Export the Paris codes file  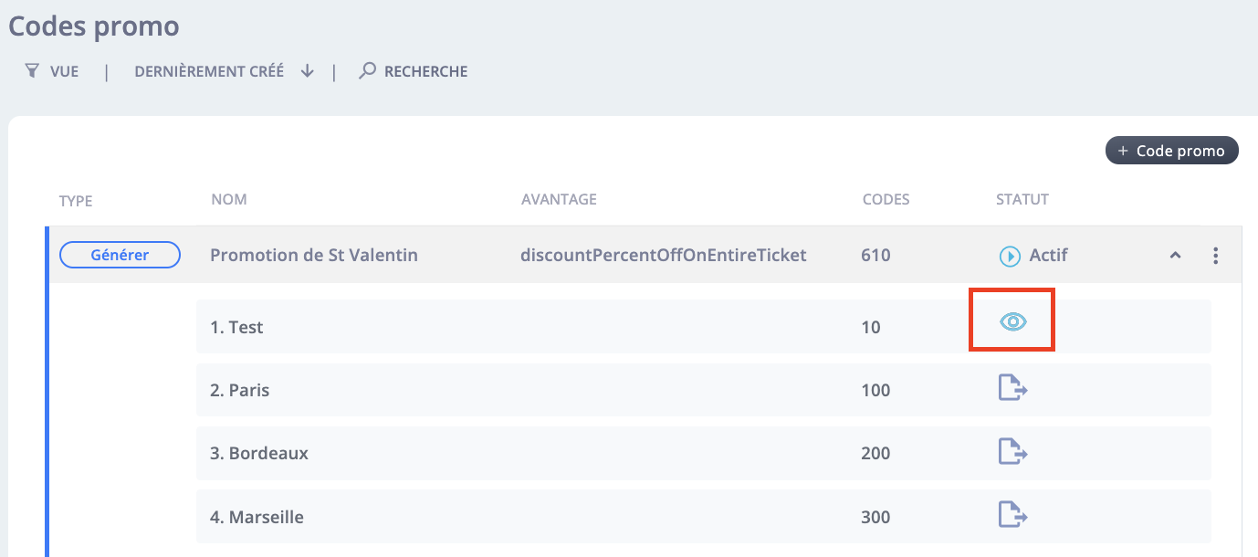coord(1012,388)
